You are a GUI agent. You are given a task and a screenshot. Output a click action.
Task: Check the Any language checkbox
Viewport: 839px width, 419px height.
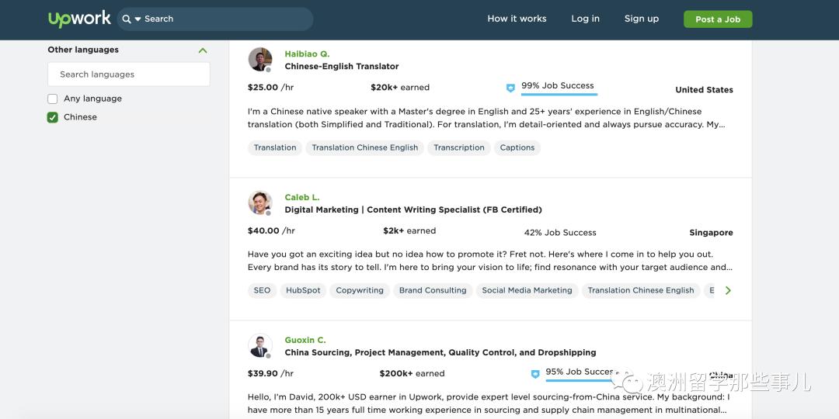(53, 99)
